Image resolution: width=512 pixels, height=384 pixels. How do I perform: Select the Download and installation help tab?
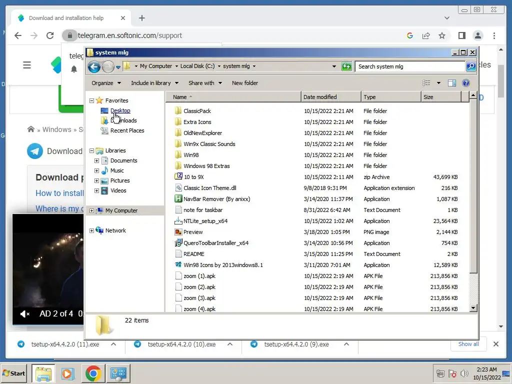(x=71, y=18)
